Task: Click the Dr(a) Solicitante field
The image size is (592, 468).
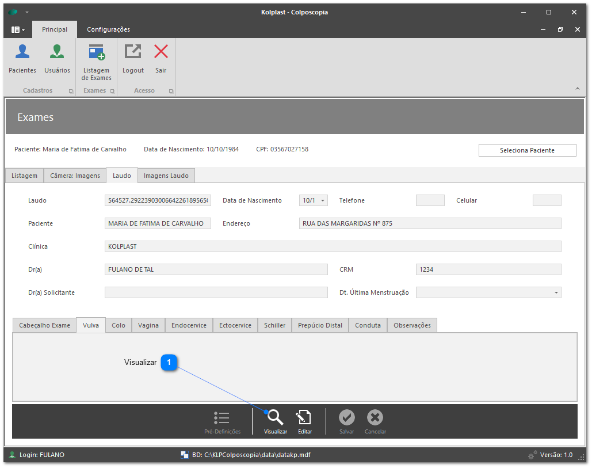Action: click(216, 293)
